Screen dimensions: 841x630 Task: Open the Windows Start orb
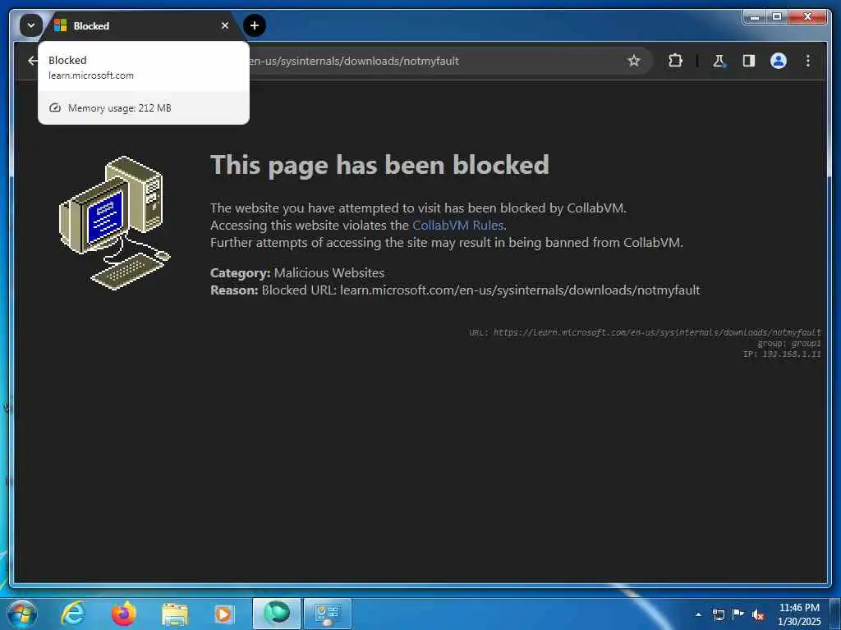(22, 614)
